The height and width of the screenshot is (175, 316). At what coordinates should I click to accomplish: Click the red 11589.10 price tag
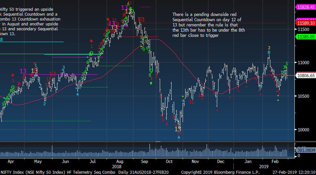[306, 23]
